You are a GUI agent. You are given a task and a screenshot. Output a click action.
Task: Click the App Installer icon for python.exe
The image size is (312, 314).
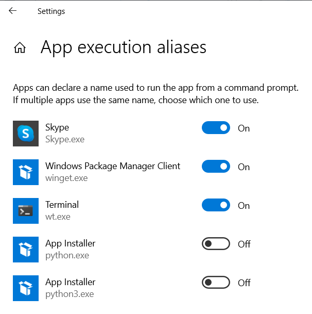26,250
